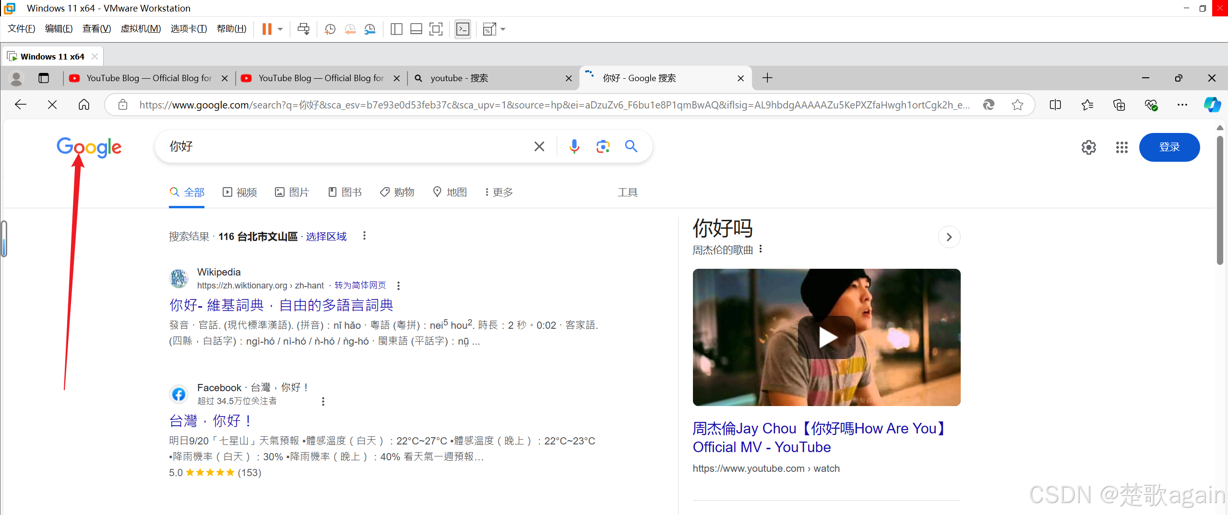Close the 你好 - Google 搜索 tab

click(740, 78)
